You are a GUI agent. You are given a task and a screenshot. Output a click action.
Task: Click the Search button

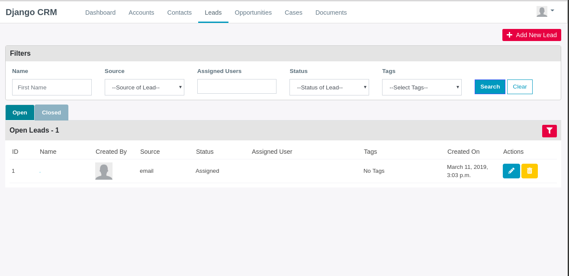point(490,87)
